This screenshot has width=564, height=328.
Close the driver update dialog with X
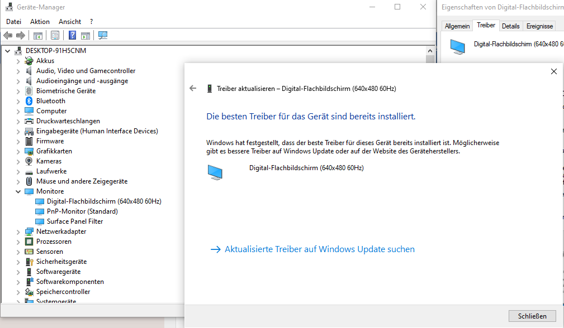pos(554,71)
